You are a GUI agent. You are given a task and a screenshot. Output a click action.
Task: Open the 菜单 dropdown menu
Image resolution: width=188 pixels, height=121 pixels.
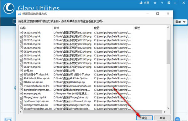tap(180, 22)
